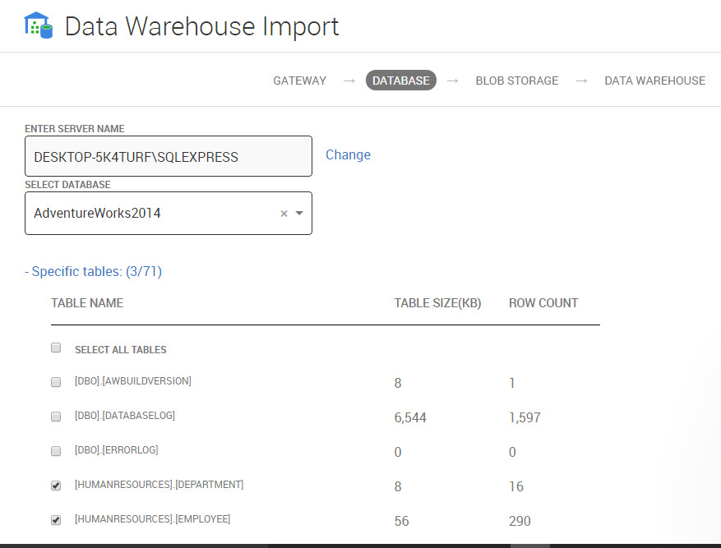The height and width of the screenshot is (548, 721).
Task: Click the Table Name column header
Action: pos(87,303)
